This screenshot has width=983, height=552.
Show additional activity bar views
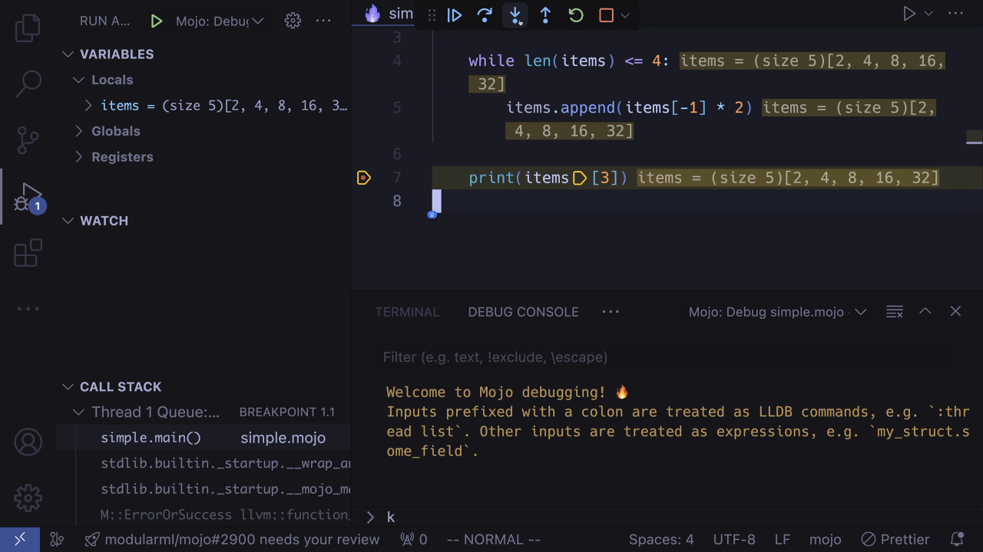[28, 309]
